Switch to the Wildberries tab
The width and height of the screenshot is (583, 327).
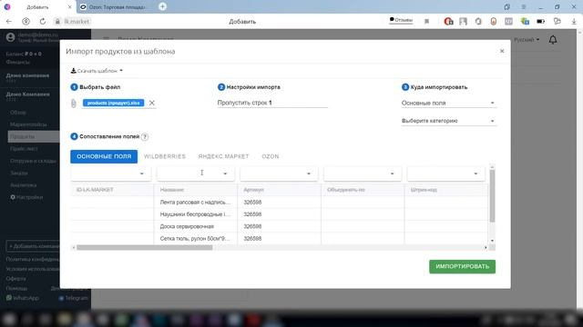(165, 156)
